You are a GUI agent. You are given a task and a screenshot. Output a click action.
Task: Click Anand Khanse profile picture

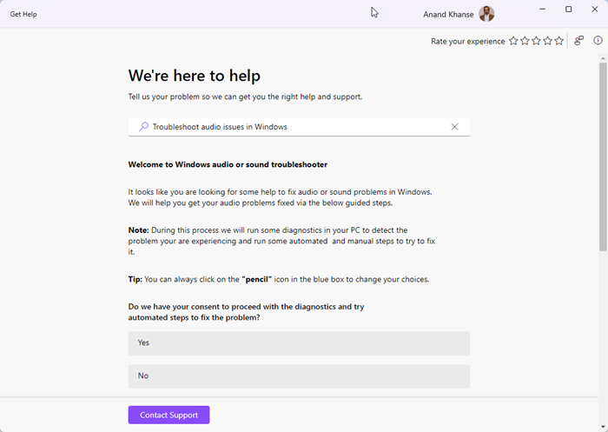[x=487, y=14]
